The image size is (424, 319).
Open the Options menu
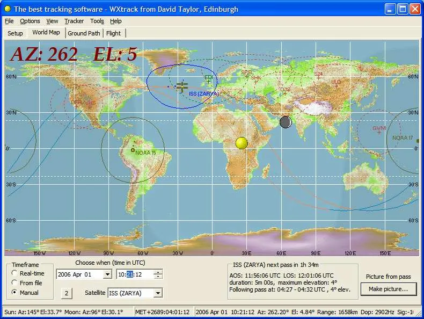pyautogui.click(x=30, y=21)
